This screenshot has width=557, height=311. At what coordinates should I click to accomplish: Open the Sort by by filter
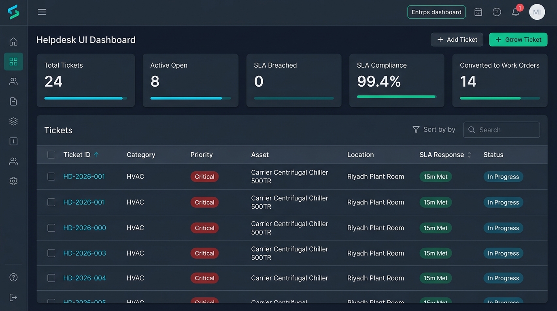click(x=434, y=130)
